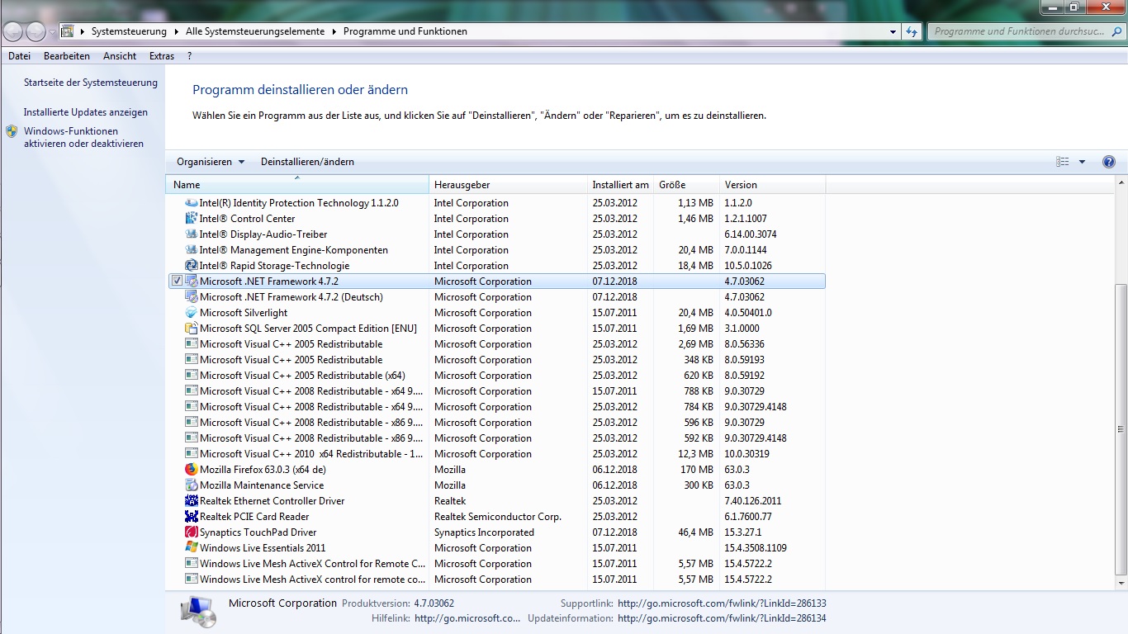Click the Intel Identity Protection Technology icon
The width and height of the screenshot is (1128, 634).
(192, 203)
